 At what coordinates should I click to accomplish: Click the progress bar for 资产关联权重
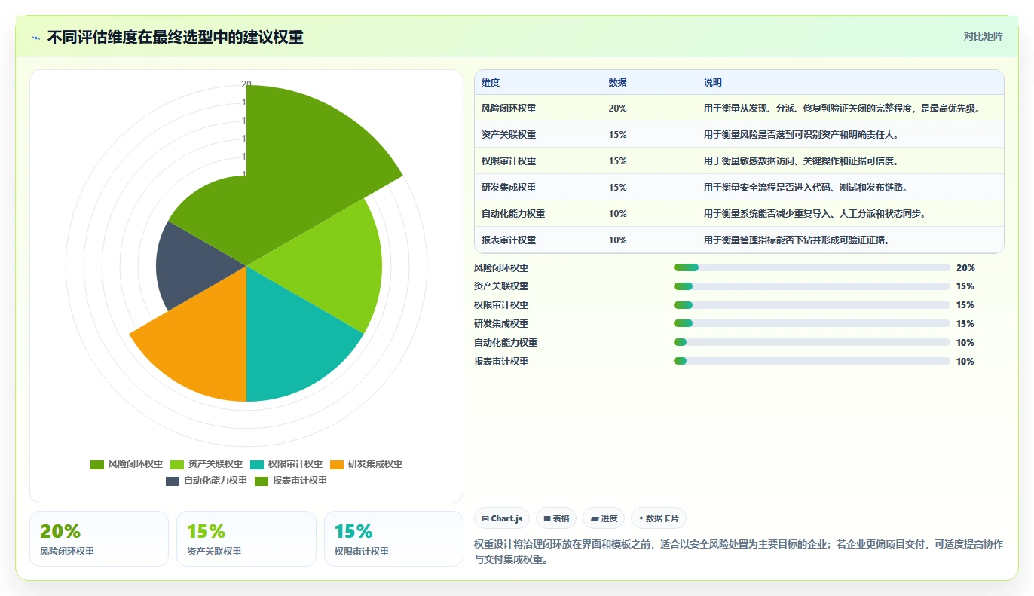(812, 286)
